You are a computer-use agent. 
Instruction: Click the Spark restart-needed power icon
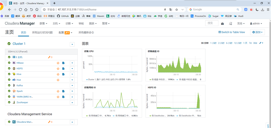coord(58,91)
